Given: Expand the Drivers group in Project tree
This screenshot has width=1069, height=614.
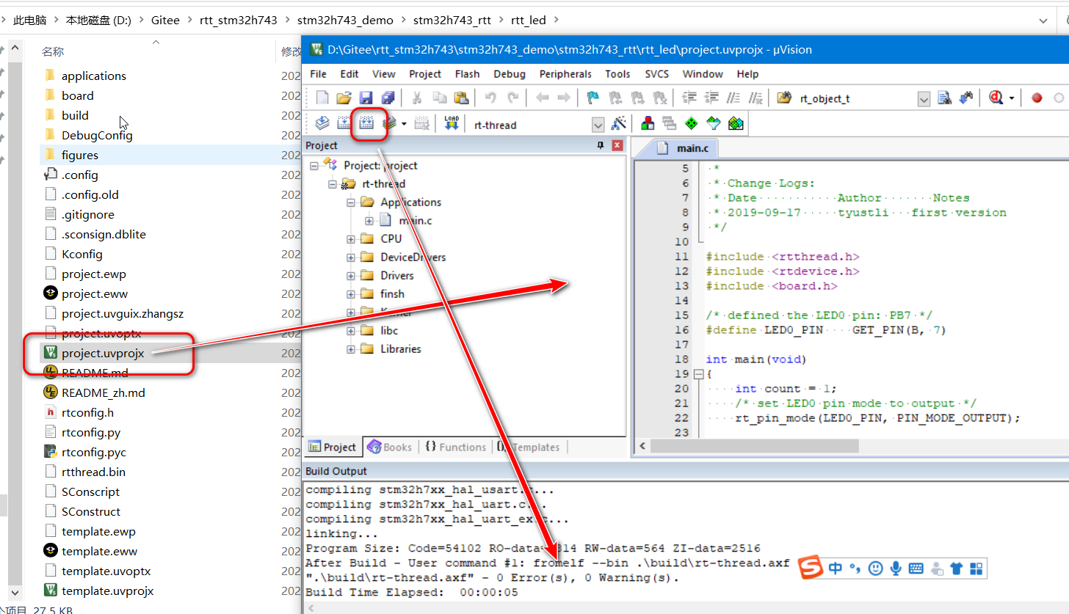Looking at the screenshot, I should [x=351, y=275].
